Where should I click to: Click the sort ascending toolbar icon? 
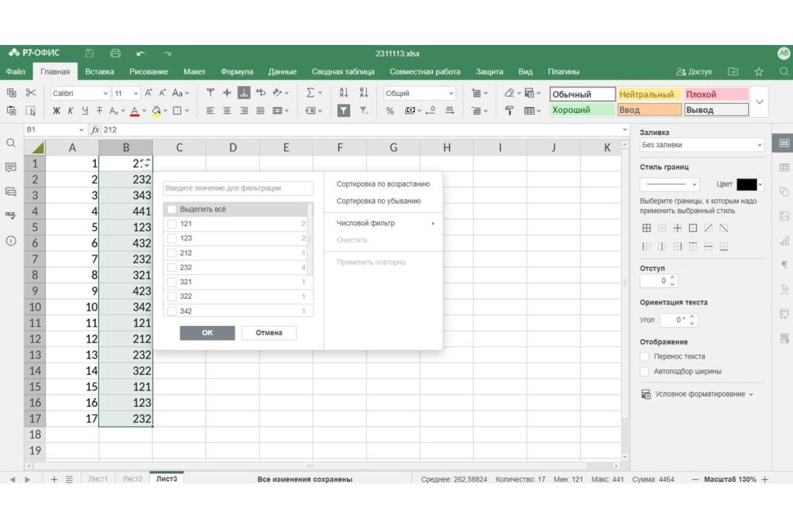[344, 93]
